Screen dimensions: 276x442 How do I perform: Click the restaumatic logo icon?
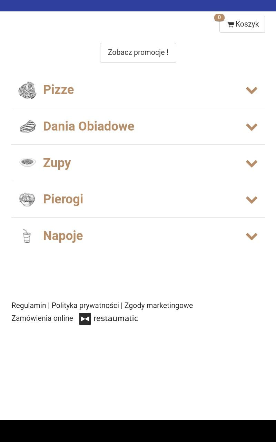[85, 319]
